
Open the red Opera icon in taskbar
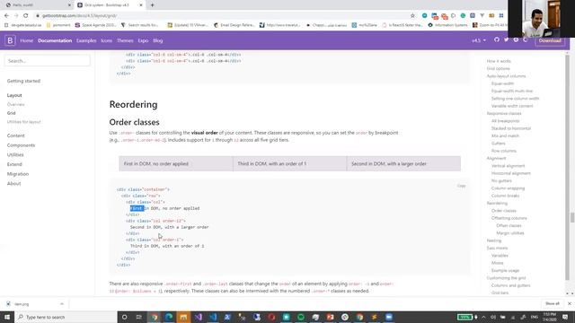click(271, 317)
